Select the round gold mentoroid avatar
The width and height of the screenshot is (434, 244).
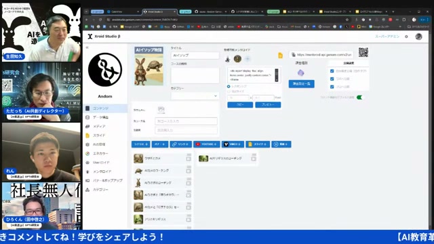pos(237,59)
